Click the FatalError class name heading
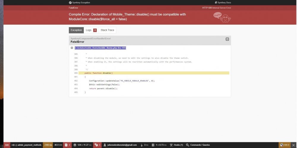This screenshot has width=297, height=148. [78, 42]
